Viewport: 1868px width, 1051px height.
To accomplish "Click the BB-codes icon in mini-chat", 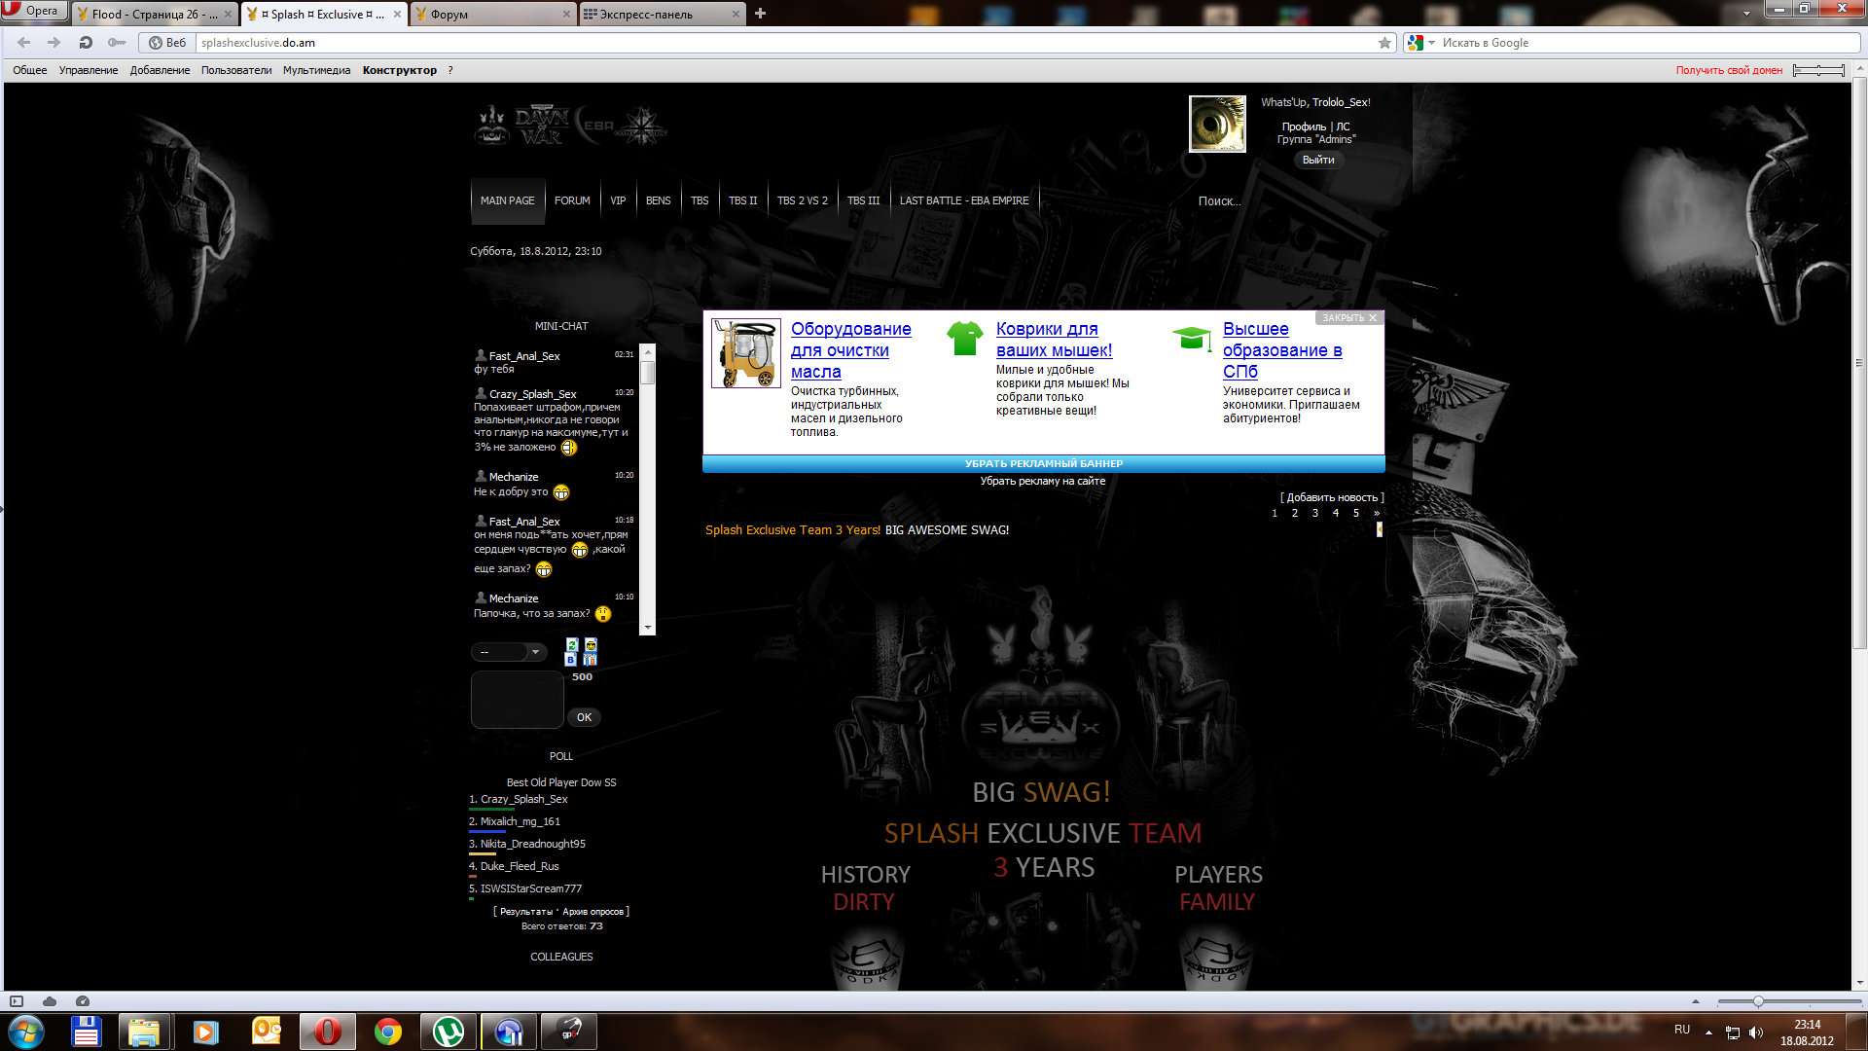I will (571, 660).
